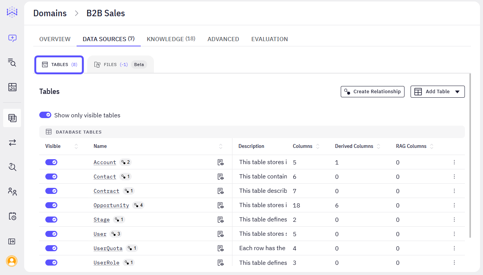Image resolution: width=483 pixels, height=275 pixels.
Task: Toggle visibility off for the Opportunity table
Action: click(51, 205)
